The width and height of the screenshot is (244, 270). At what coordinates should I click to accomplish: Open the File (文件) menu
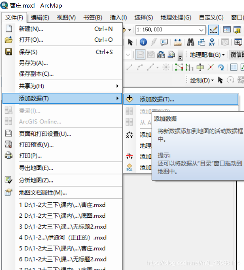pos(14,17)
